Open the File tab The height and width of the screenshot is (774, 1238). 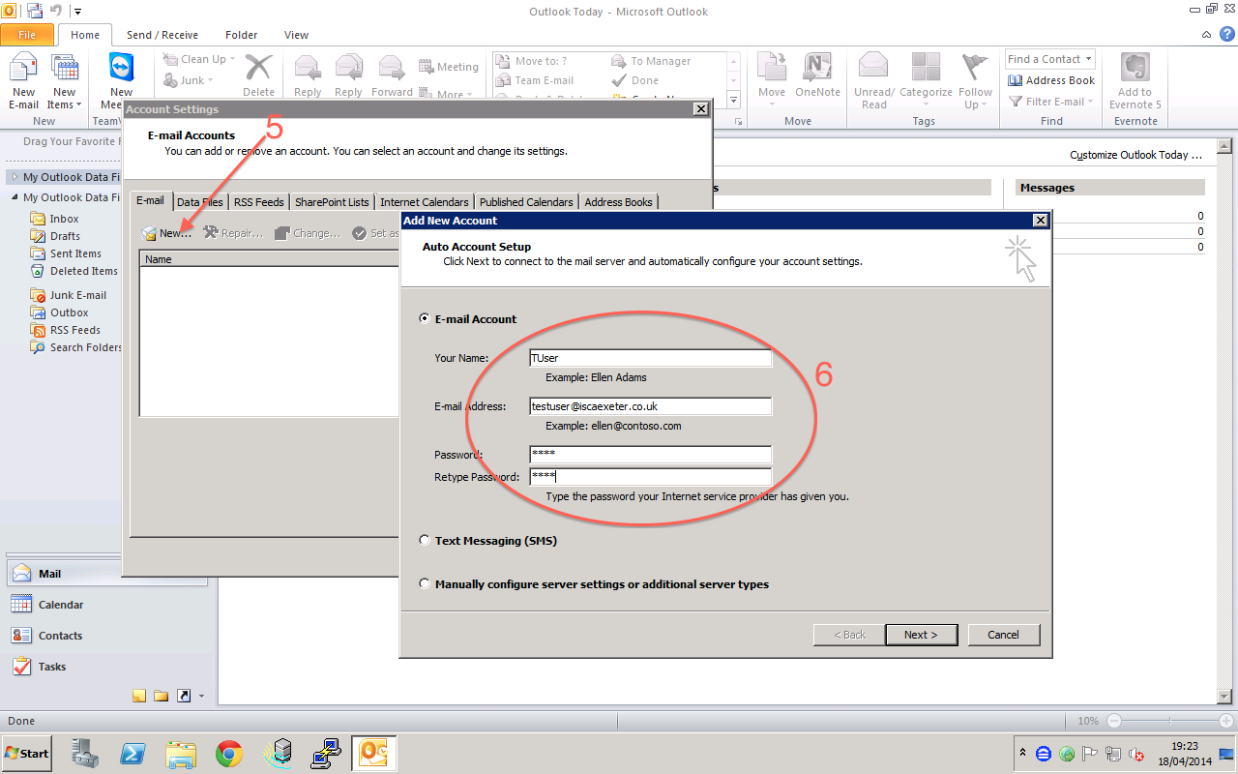[x=27, y=35]
